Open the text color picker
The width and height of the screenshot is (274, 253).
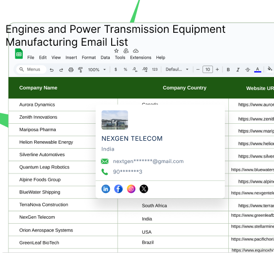click(x=258, y=70)
